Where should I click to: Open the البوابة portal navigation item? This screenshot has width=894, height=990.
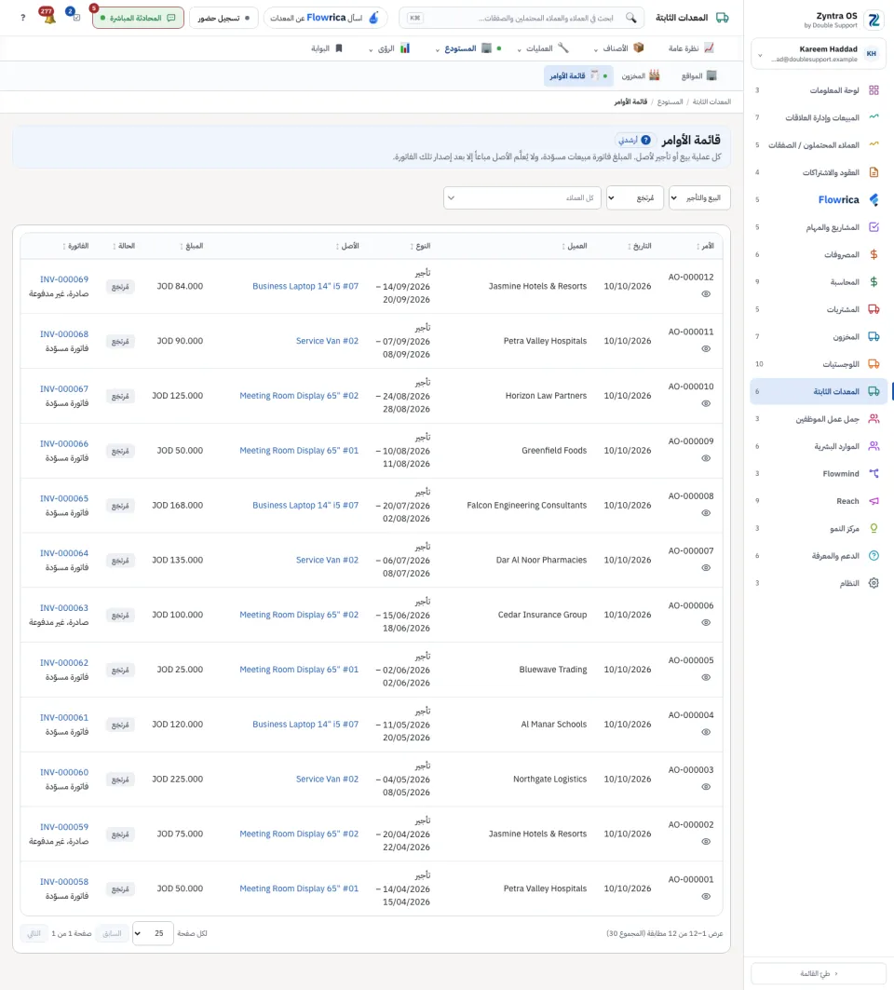click(327, 48)
